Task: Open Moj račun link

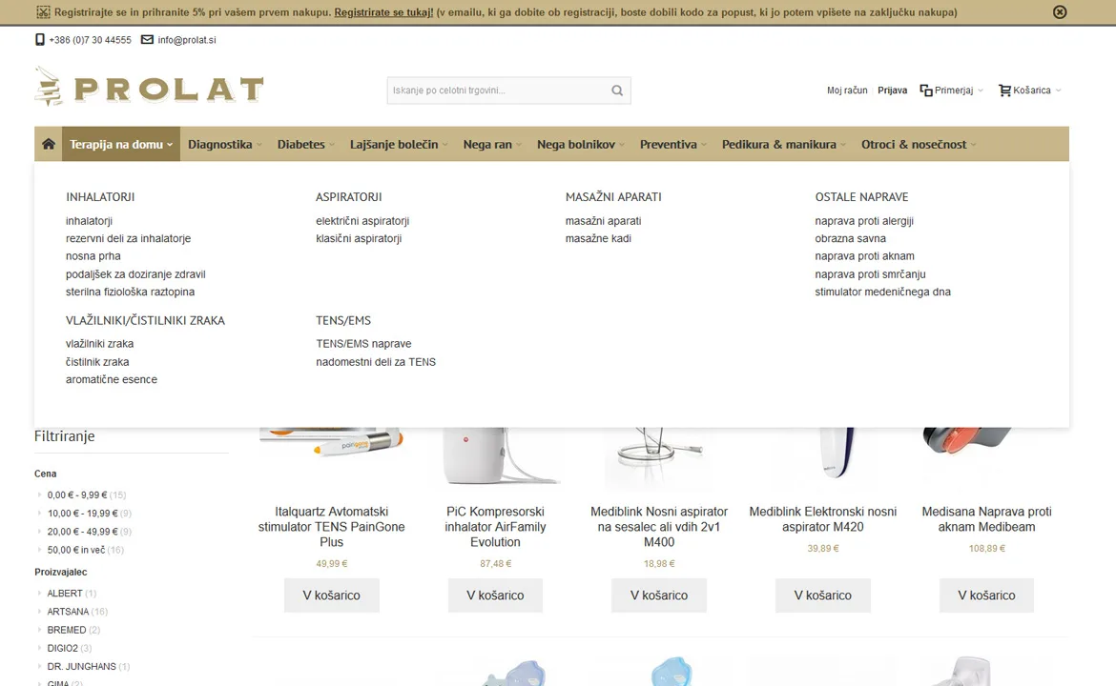Action: point(847,91)
